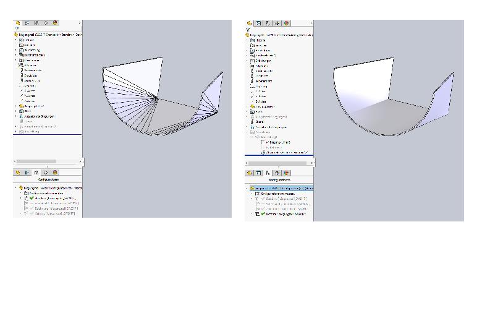Viewport: 482px width, 334px height.
Task: Select 'Seitenansicht' plane in right feature tree
Action: (x=261, y=81)
